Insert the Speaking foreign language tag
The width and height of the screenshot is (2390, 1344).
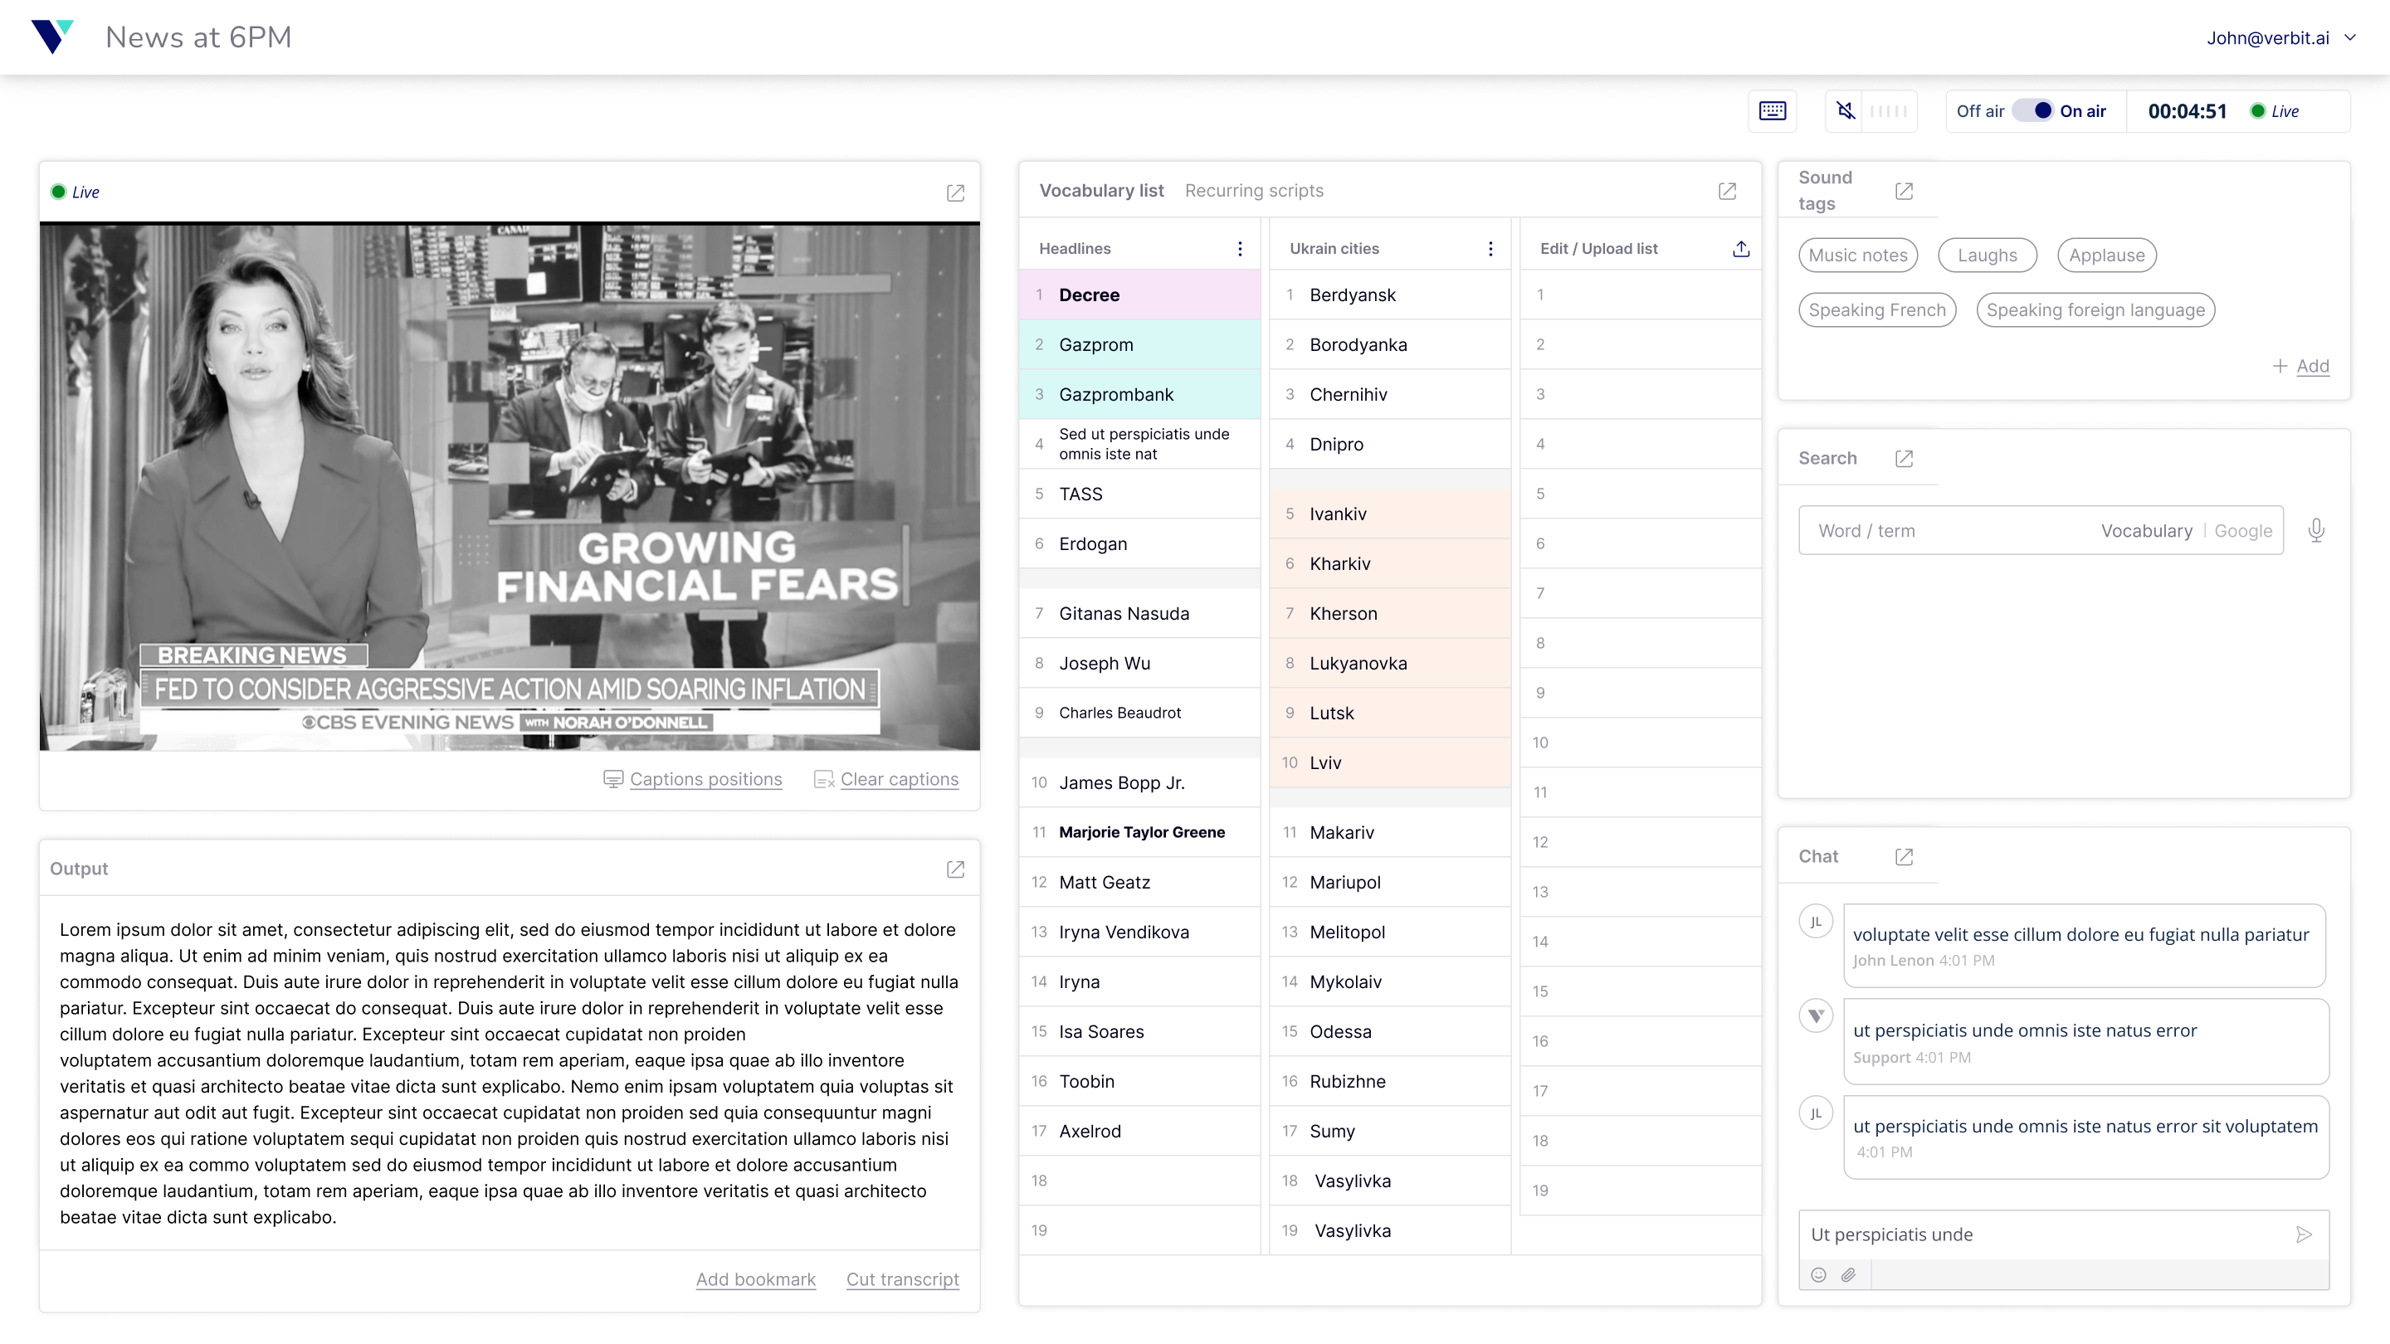click(x=2095, y=309)
